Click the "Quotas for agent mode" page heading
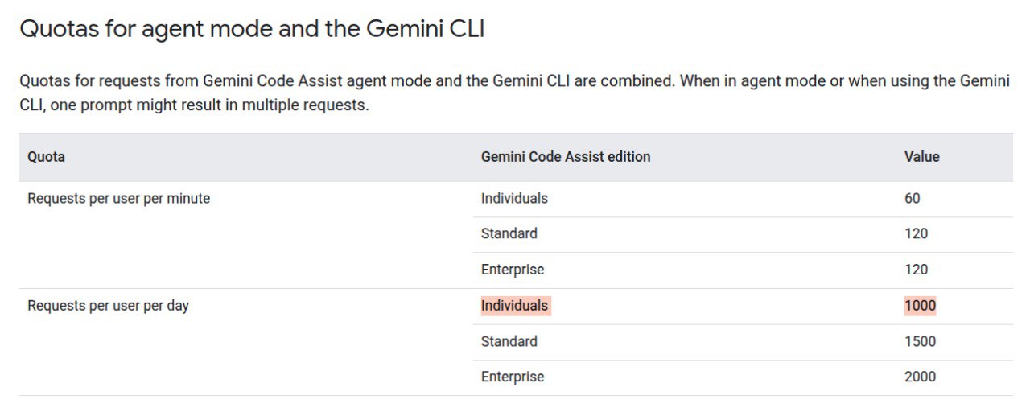The image size is (1030, 412). 251,29
